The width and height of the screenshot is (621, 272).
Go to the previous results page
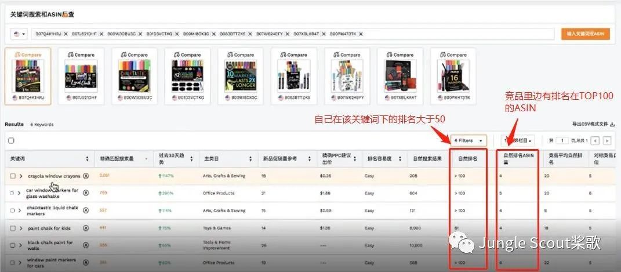click(595, 140)
